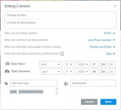121x110 pixels.
Task: Click the Date Uploaded label
Action: tap(21, 71)
